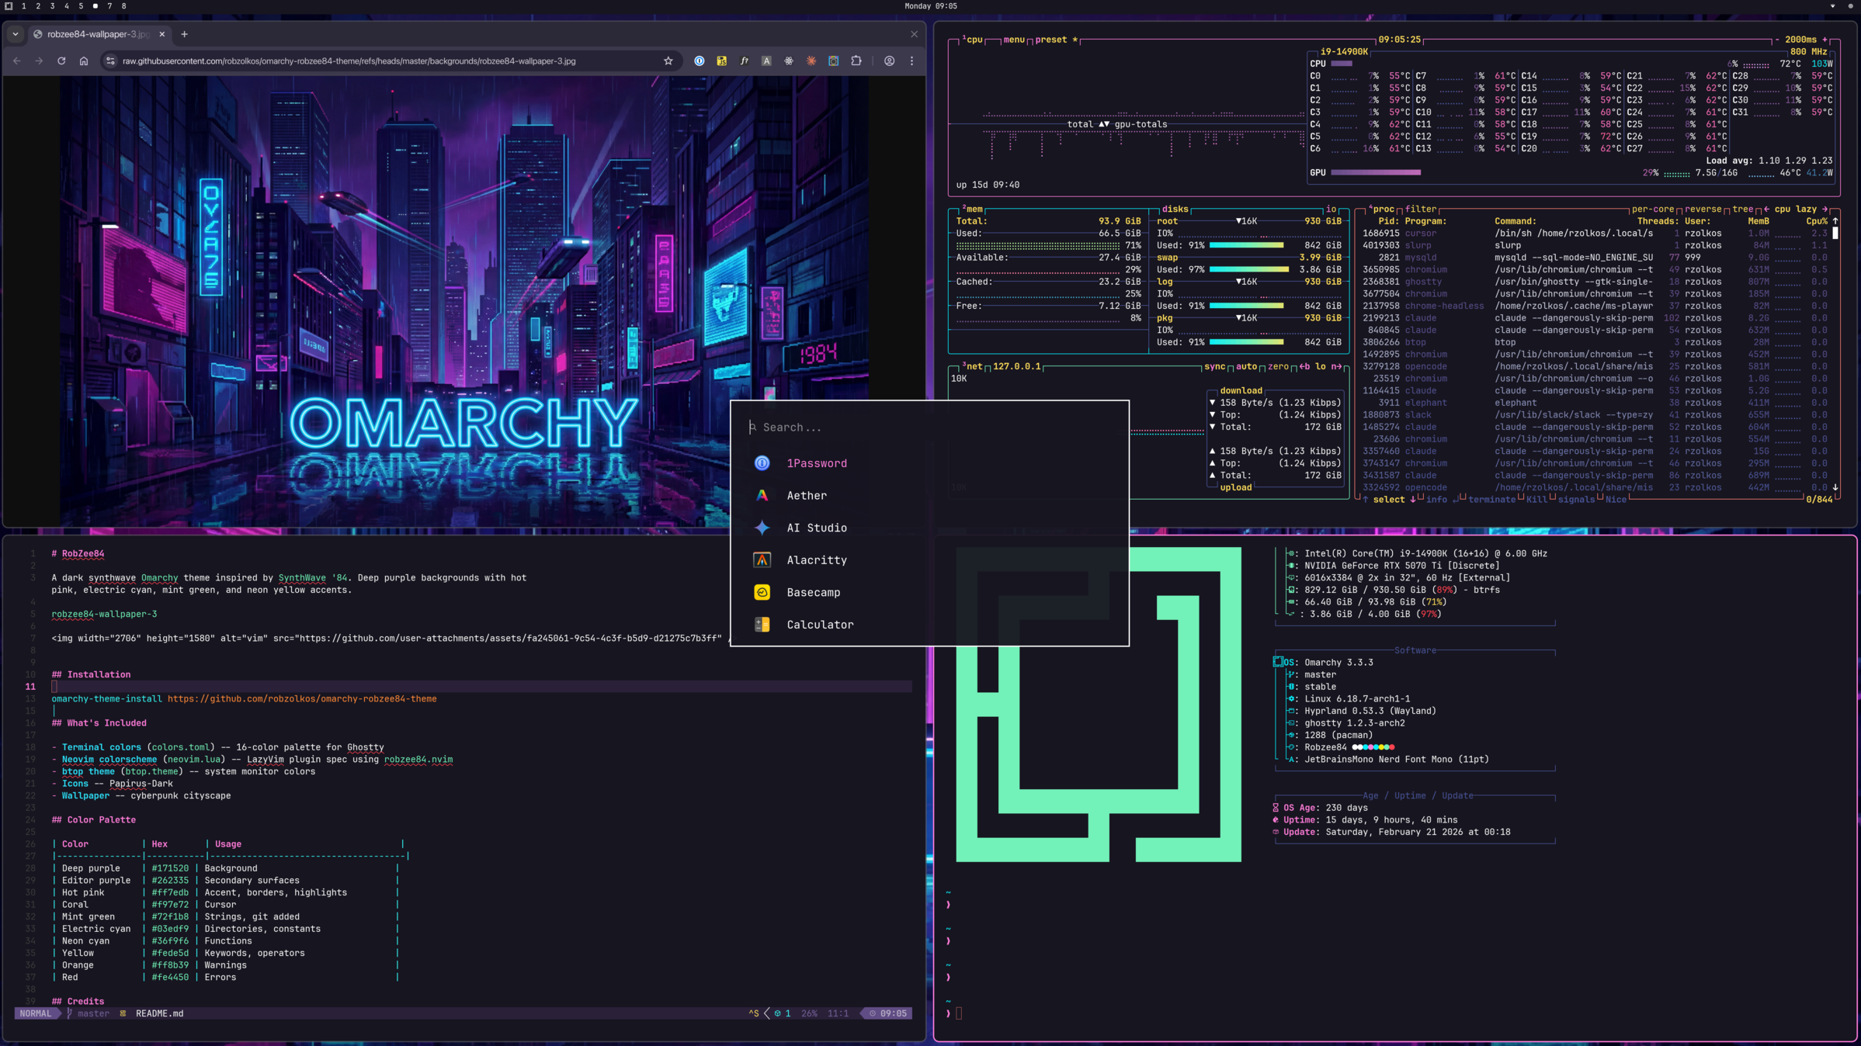Image resolution: width=1861 pixels, height=1046 pixels.
Task: Open the 1Password browser extension icon
Action: pyautogui.click(x=700, y=61)
